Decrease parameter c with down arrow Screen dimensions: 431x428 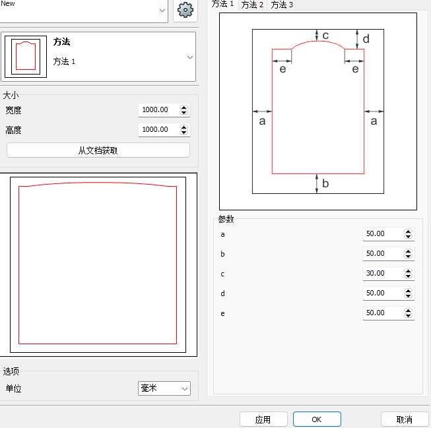click(x=409, y=276)
